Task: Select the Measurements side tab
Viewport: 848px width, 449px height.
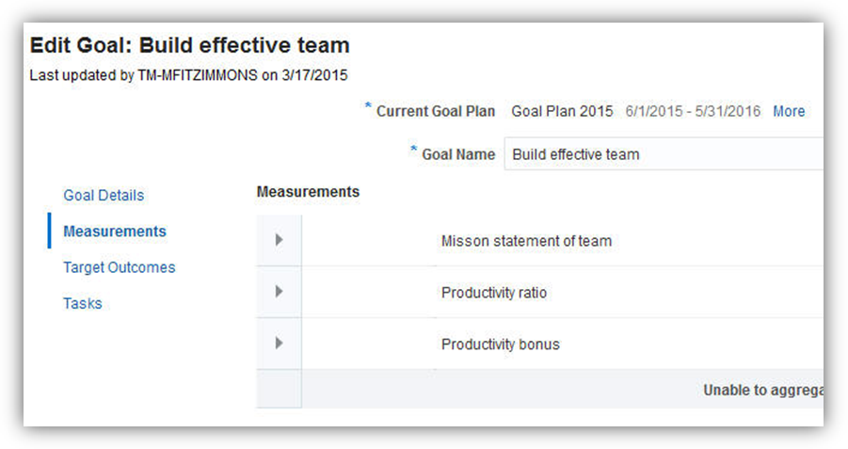Action: [114, 231]
